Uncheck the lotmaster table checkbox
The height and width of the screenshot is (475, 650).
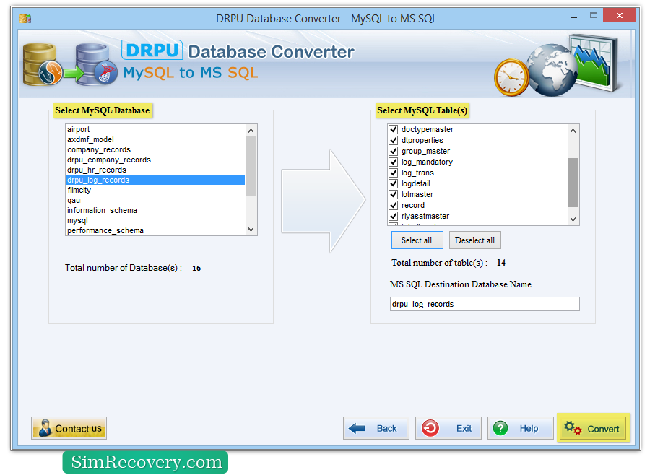tap(393, 194)
